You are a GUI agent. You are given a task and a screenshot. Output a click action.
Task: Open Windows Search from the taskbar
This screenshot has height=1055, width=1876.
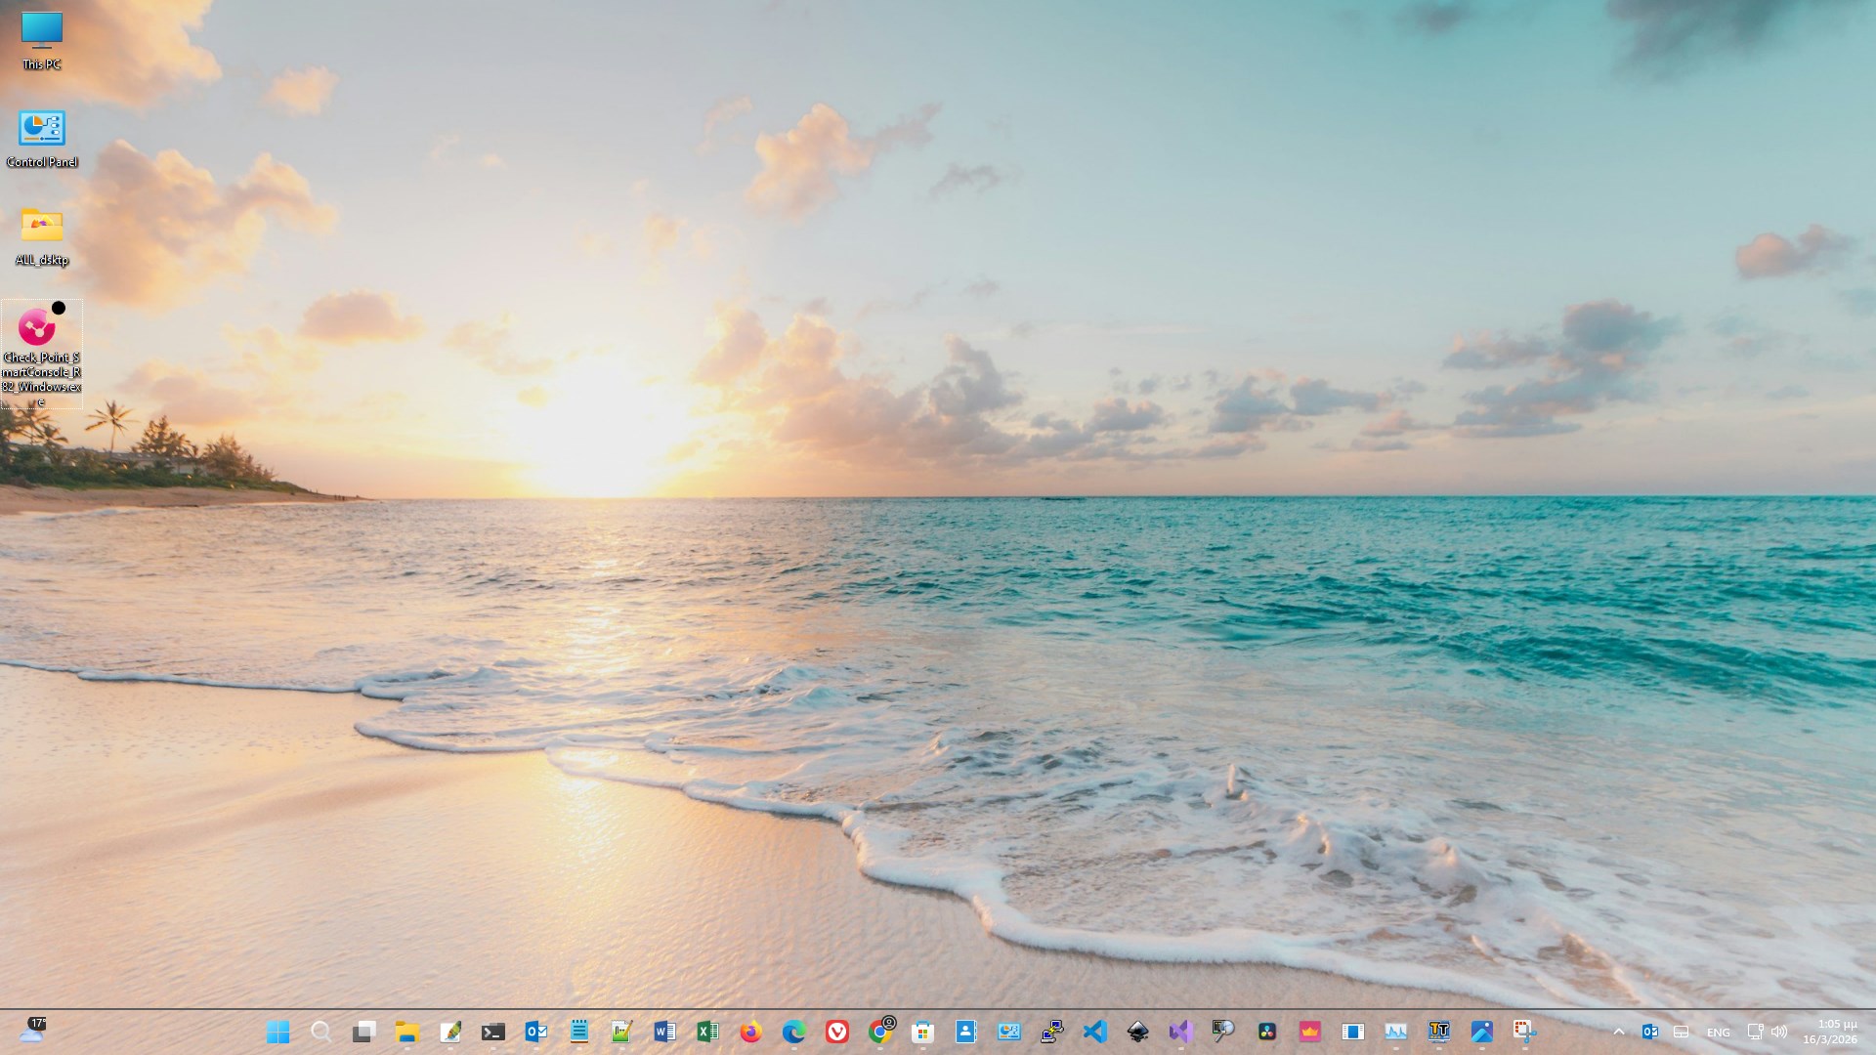pyautogui.click(x=320, y=1031)
